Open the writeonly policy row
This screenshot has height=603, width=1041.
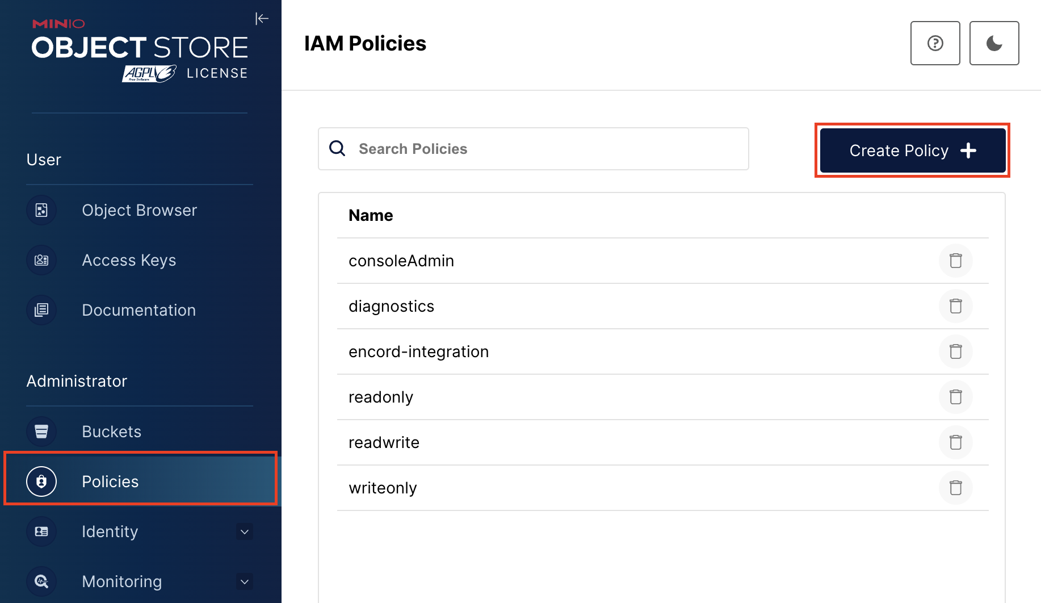(x=662, y=488)
